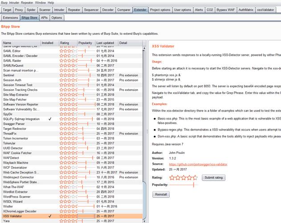Click the Popularity bar in detail panel
281x223 pixels.
point(183,185)
